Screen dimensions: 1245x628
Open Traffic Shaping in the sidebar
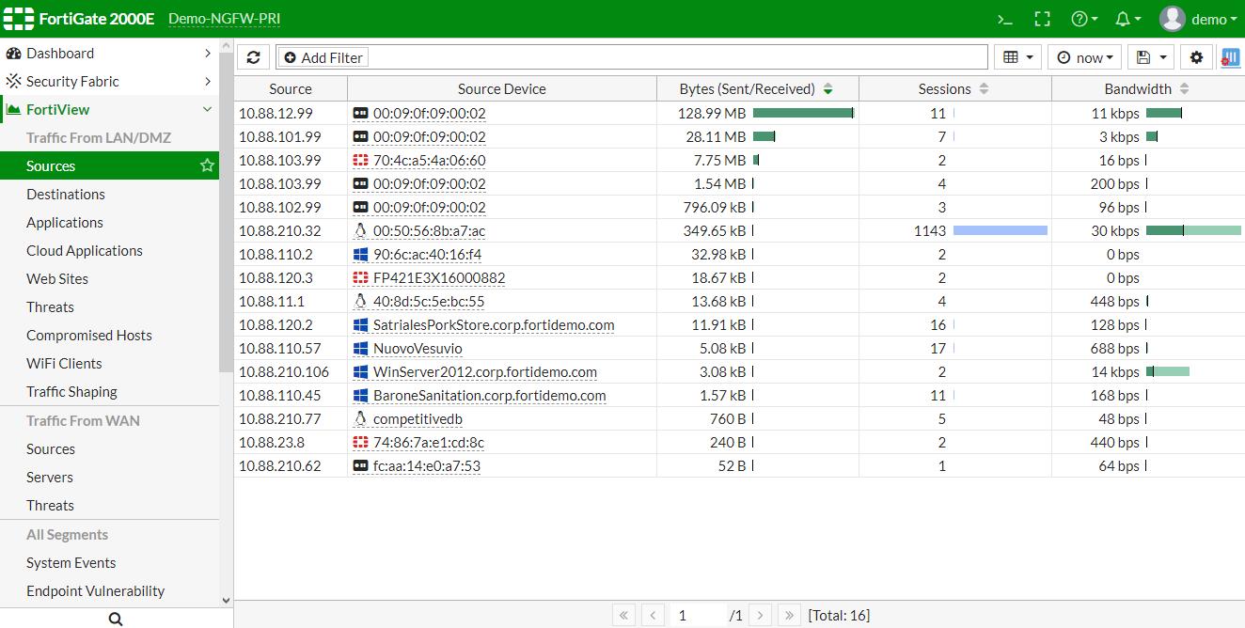pyautogui.click(x=71, y=392)
